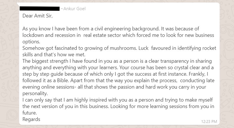Image resolution: width=234 pixels, height=128 pixels.
Task: Click the word "personality." on its own line
Action: (35, 93)
